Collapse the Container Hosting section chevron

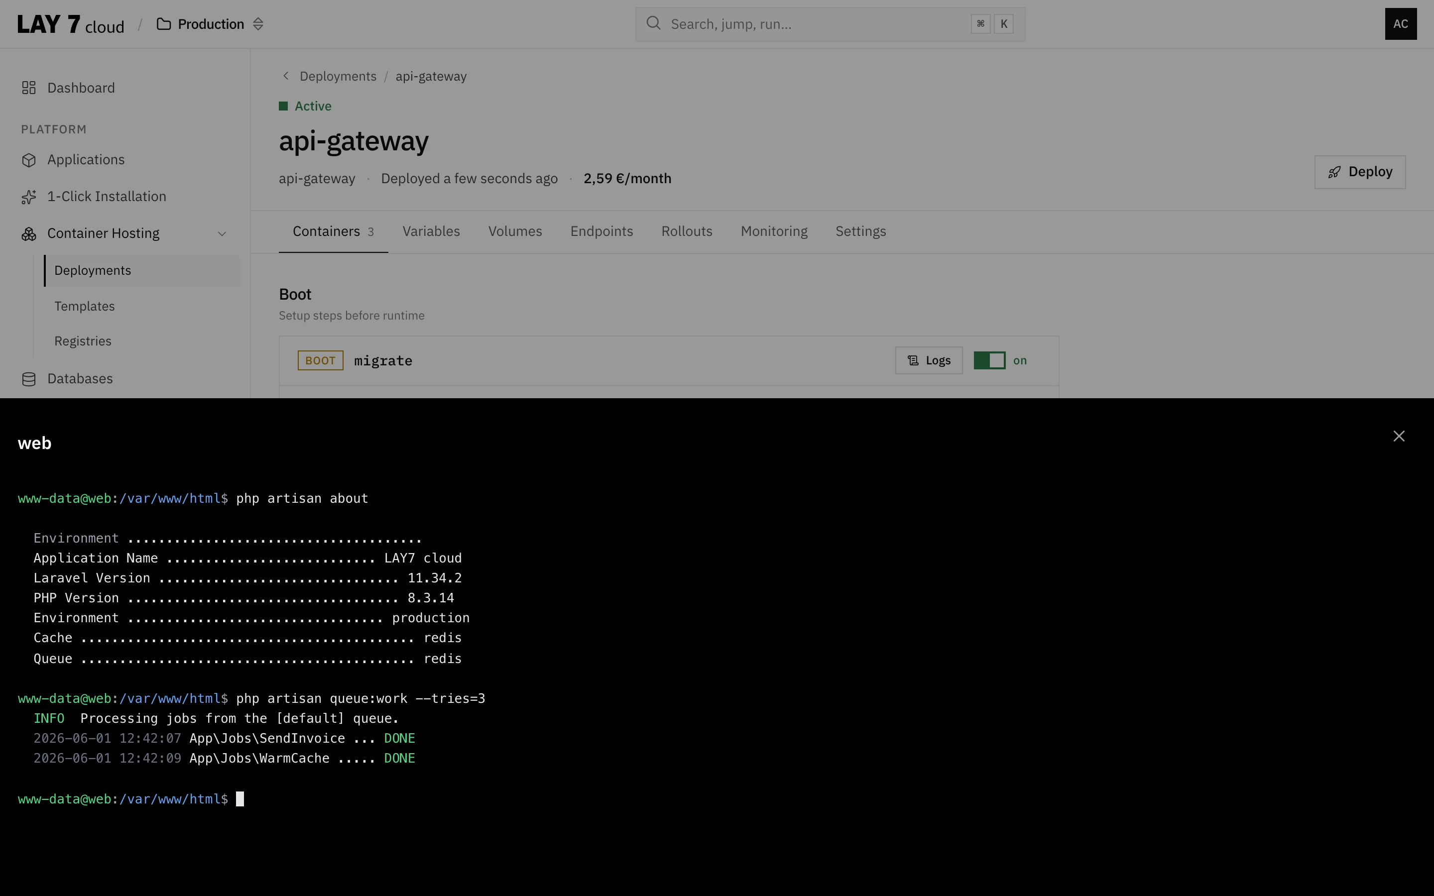[222, 233]
